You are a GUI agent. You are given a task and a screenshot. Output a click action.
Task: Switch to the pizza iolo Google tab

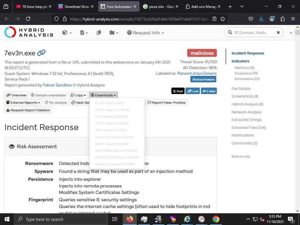[161, 6]
